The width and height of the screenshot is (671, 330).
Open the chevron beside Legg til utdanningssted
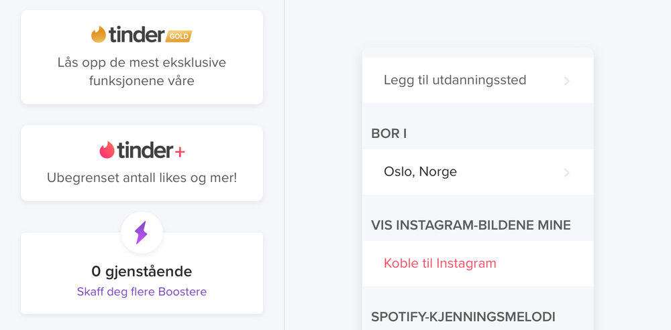[566, 81]
